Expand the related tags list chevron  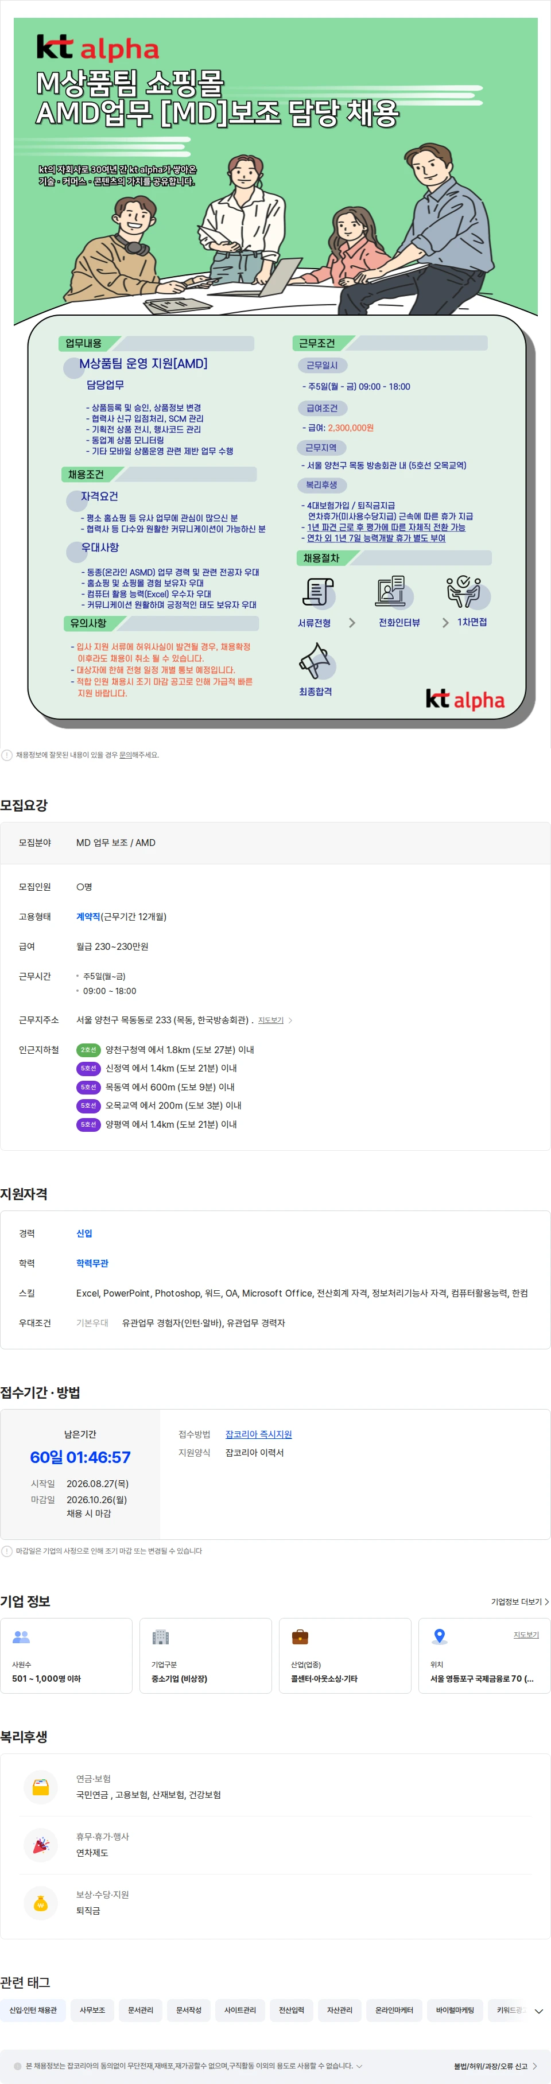point(539,2011)
